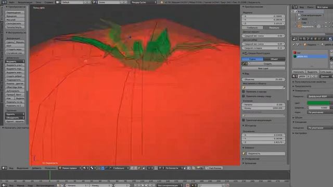Click the Fast Preview button
The image size is (333, 187).
click(214, 168)
